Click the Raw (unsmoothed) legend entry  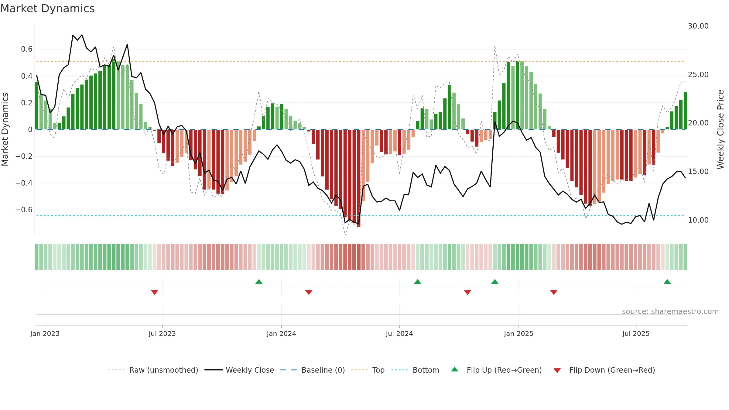(x=153, y=370)
